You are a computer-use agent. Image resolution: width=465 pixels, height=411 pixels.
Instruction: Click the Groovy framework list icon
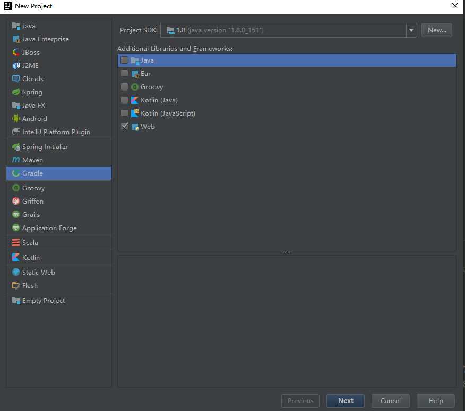tap(135, 87)
